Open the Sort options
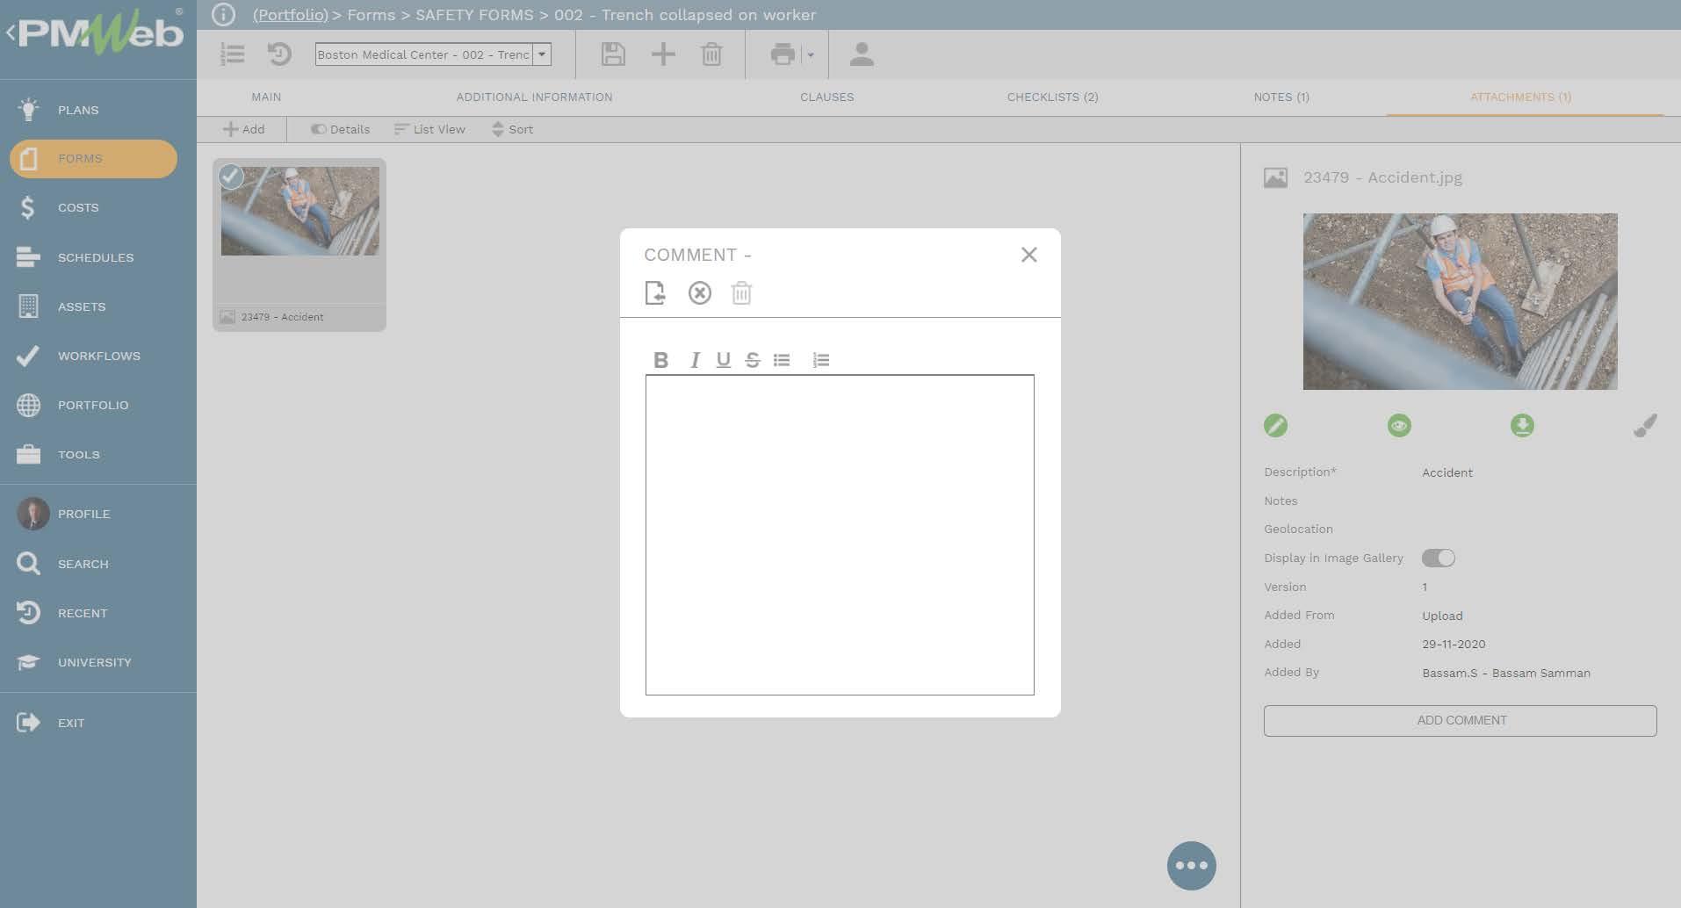 [x=512, y=130]
